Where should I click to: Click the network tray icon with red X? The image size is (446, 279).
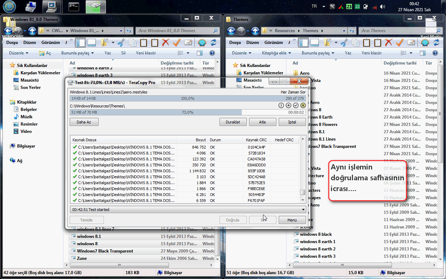pyautogui.click(x=375, y=7)
